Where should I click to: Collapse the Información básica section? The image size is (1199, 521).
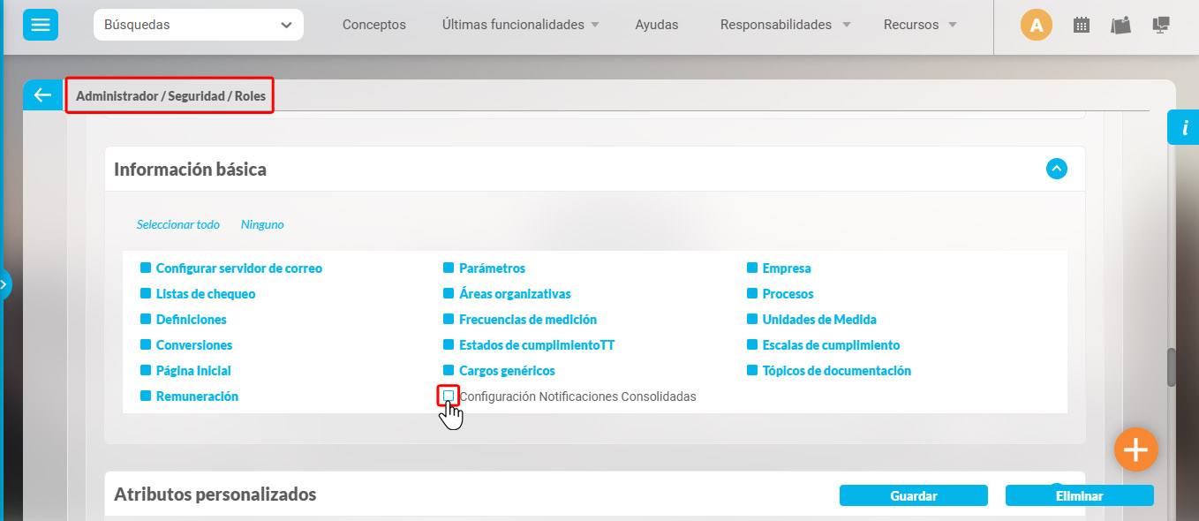click(1056, 169)
